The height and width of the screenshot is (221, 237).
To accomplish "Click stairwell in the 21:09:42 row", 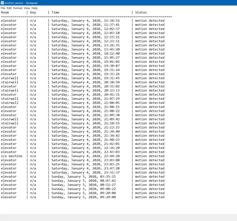I will 10,119.
